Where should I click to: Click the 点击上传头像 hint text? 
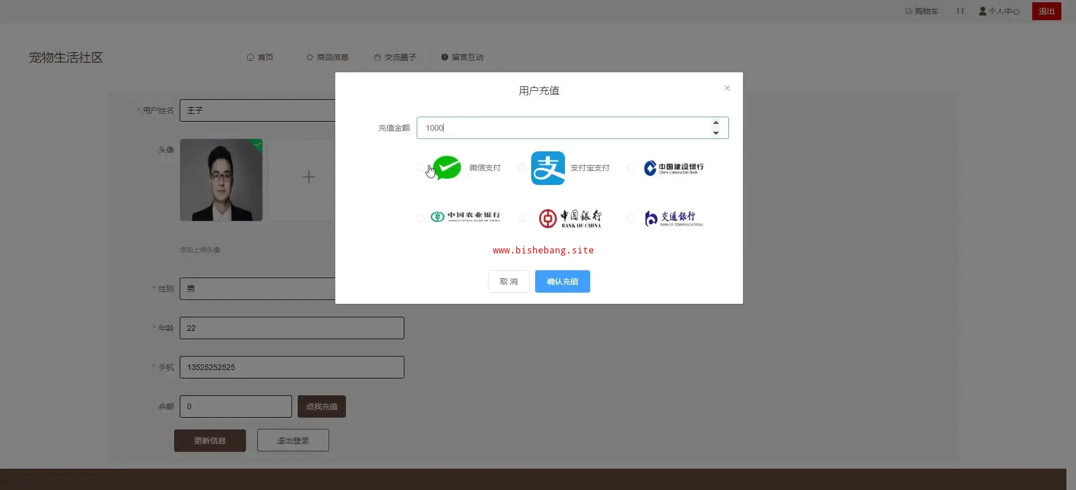point(200,250)
